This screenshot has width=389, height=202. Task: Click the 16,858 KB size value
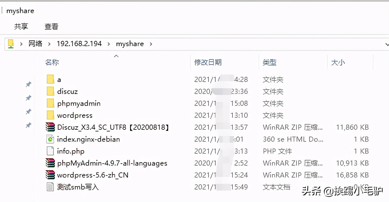pyautogui.click(x=352, y=175)
